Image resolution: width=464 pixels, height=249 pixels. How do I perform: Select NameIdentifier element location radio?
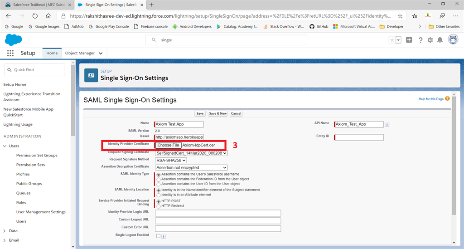159,190
